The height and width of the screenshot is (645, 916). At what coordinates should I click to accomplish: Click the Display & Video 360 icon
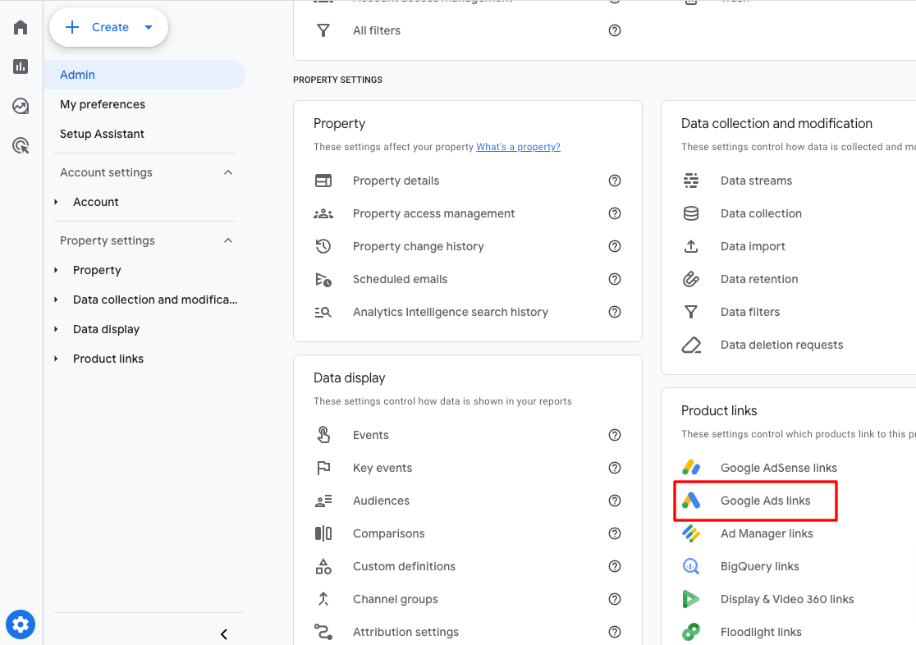tap(691, 599)
